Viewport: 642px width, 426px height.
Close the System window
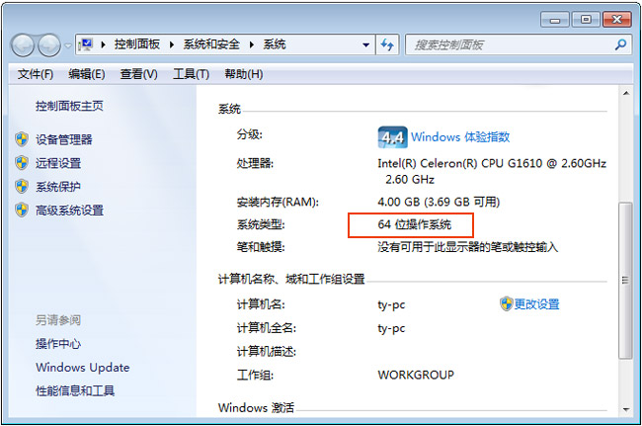pyautogui.click(x=617, y=20)
